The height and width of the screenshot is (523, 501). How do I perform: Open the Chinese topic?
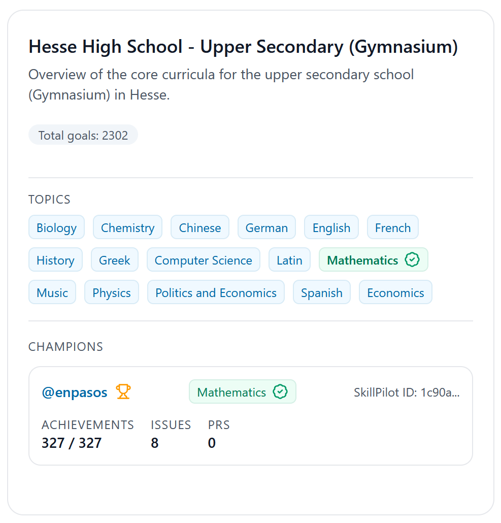[200, 227]
